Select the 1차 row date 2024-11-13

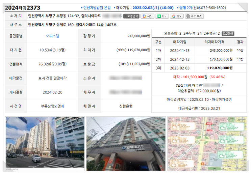pos(180,51)
